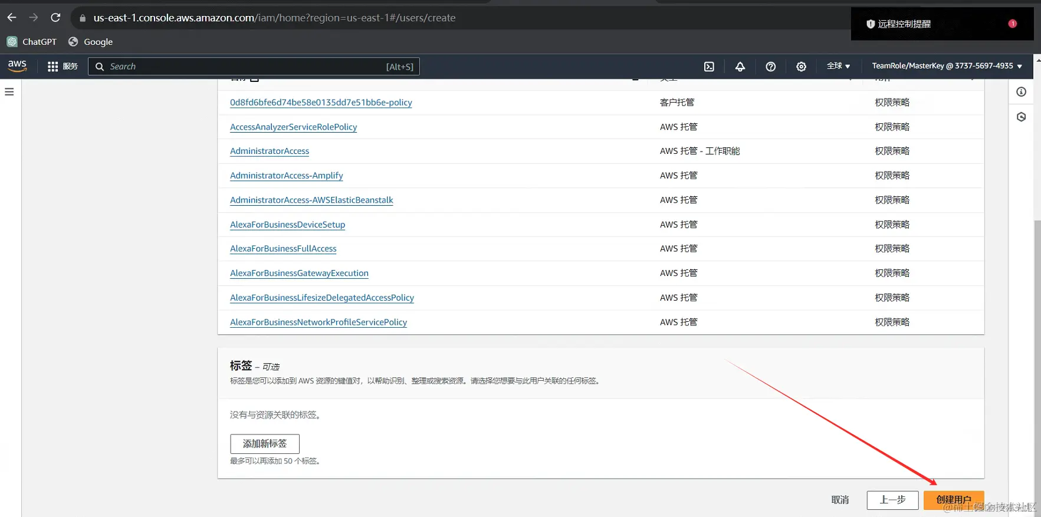Viewport: 1041px width, 517px height.
Task: Open the AccessAnalyzerServiceRolePolicy link
Action: click(x=293, y=127)
